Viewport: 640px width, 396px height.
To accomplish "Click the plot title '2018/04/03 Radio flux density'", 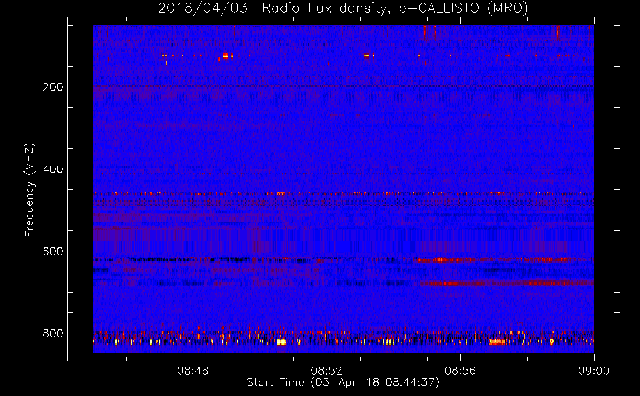I will [343, 8].
